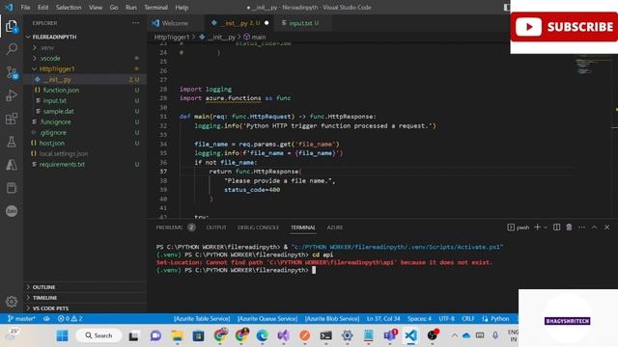This screenshot has height=347, width=618.
Task: Open local.settings.json in the explorer
Action: [x=64, y=154]
